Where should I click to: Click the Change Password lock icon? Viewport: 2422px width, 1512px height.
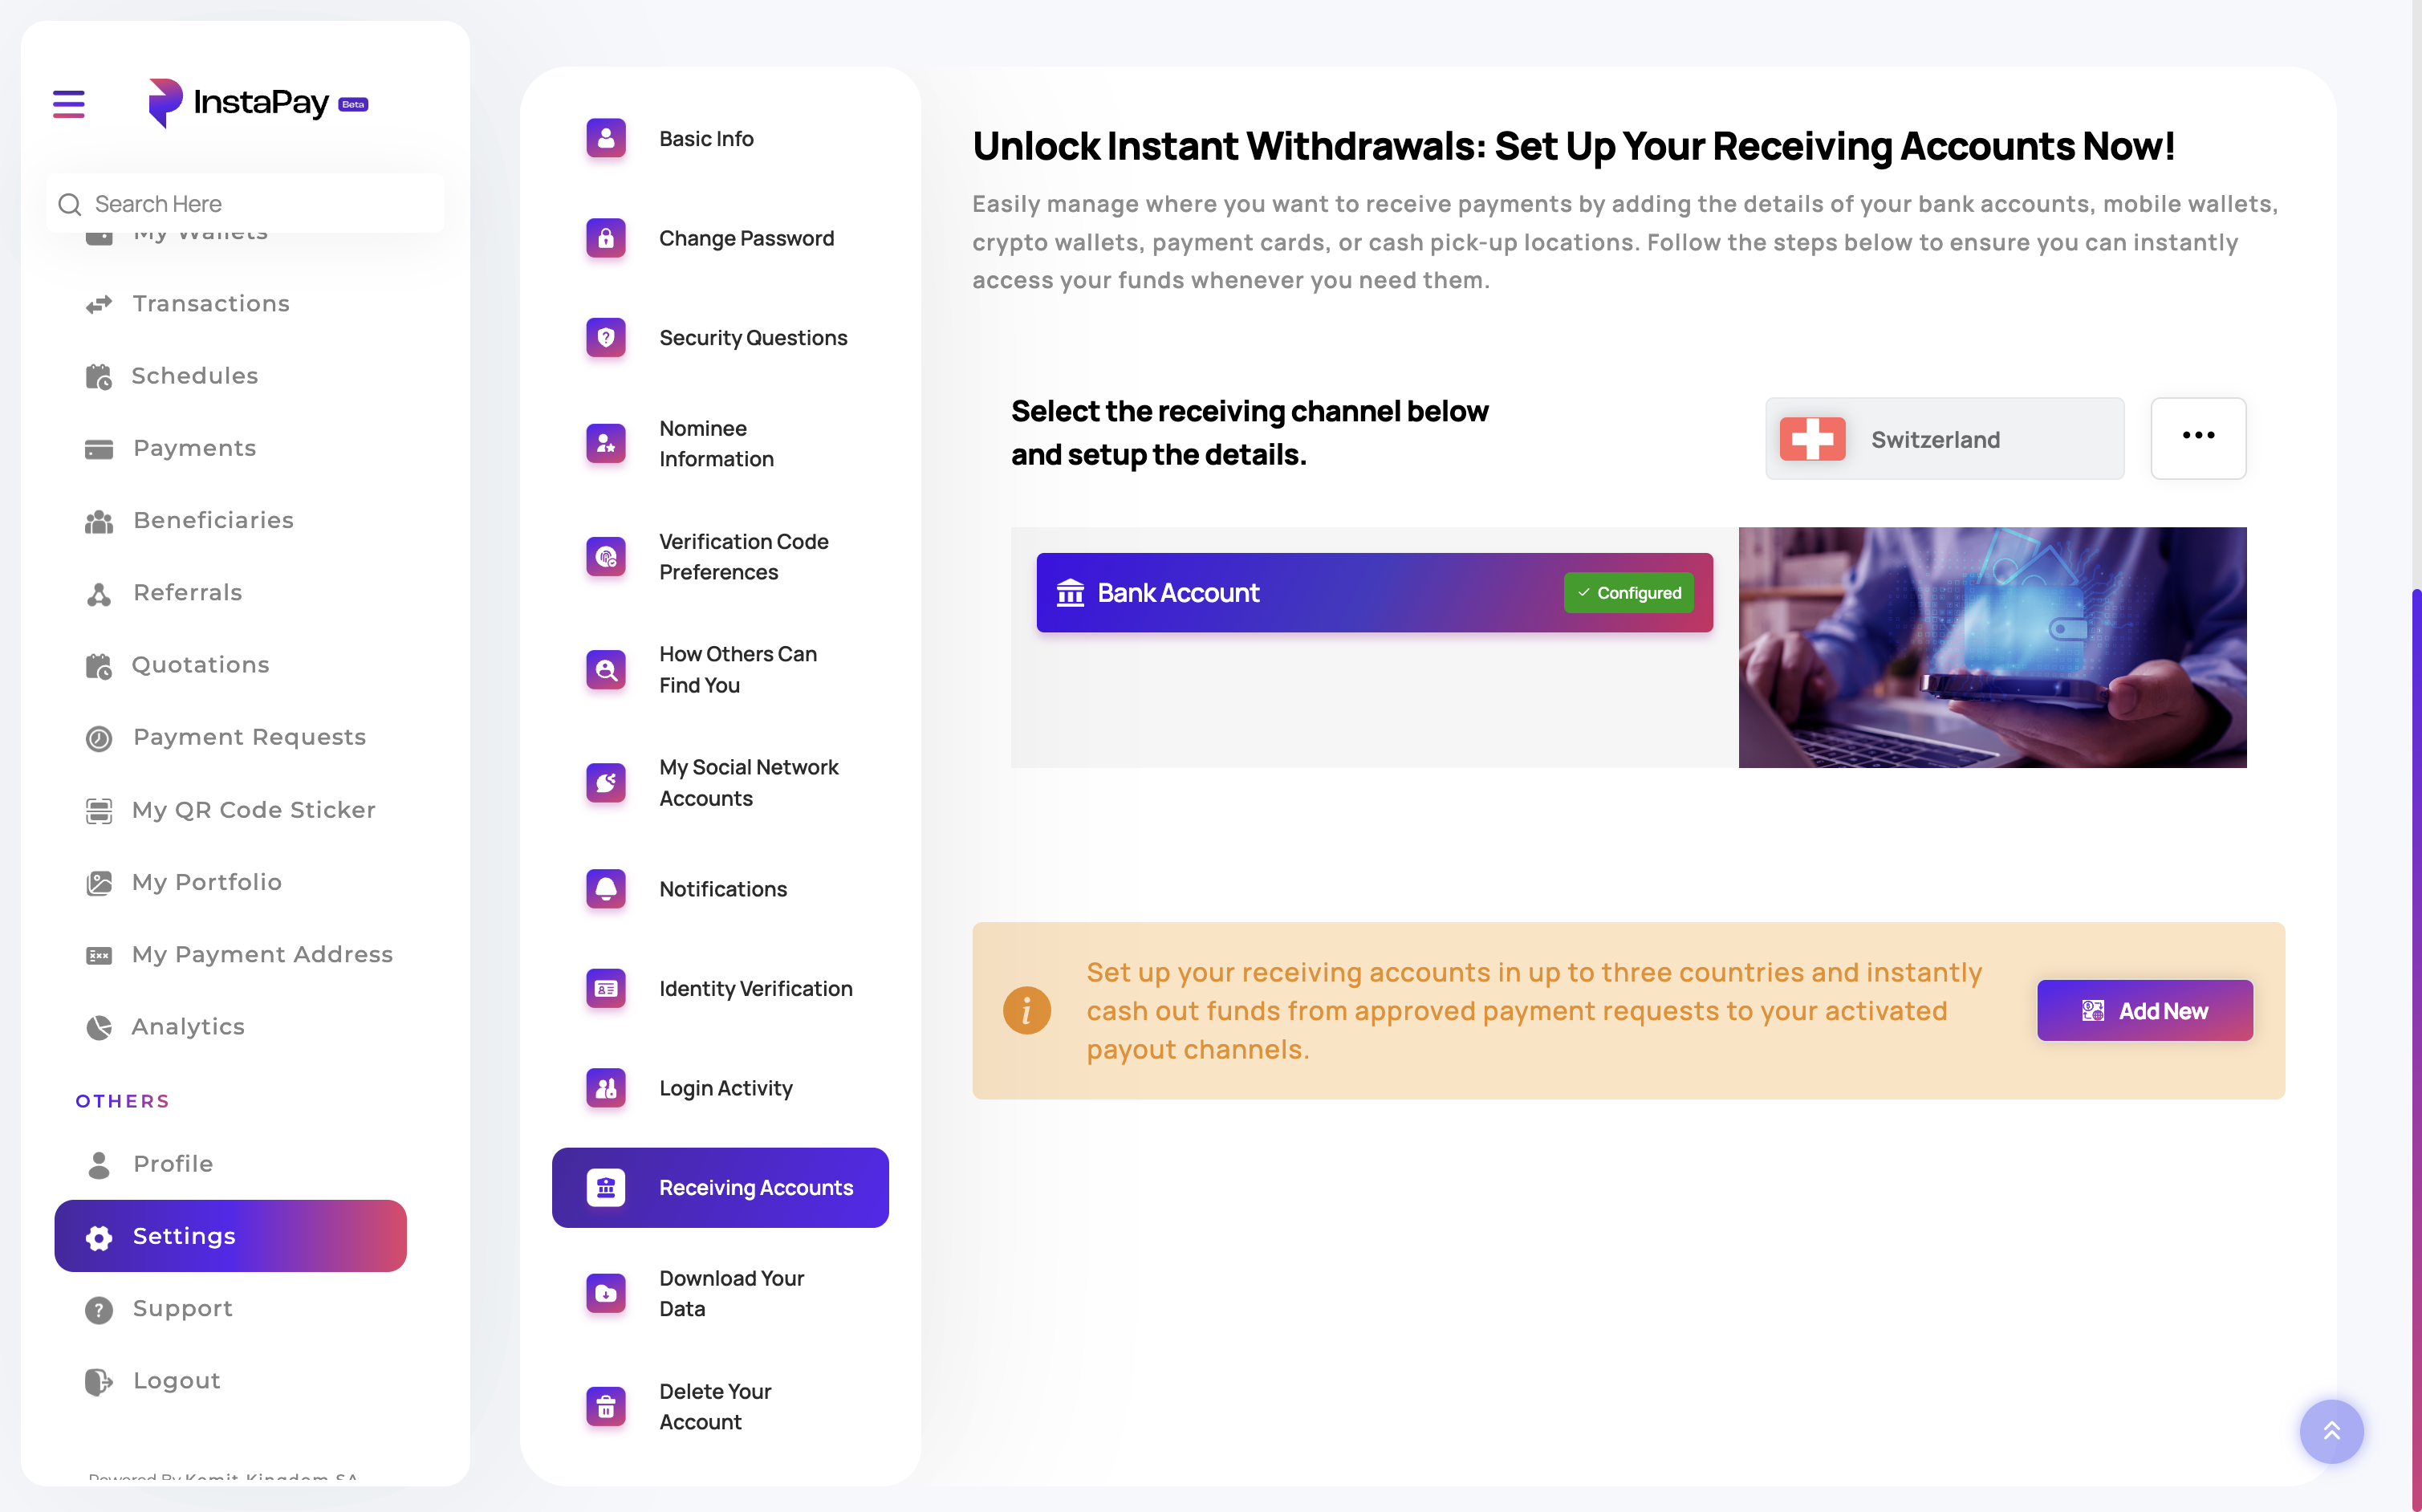point(605,238)
